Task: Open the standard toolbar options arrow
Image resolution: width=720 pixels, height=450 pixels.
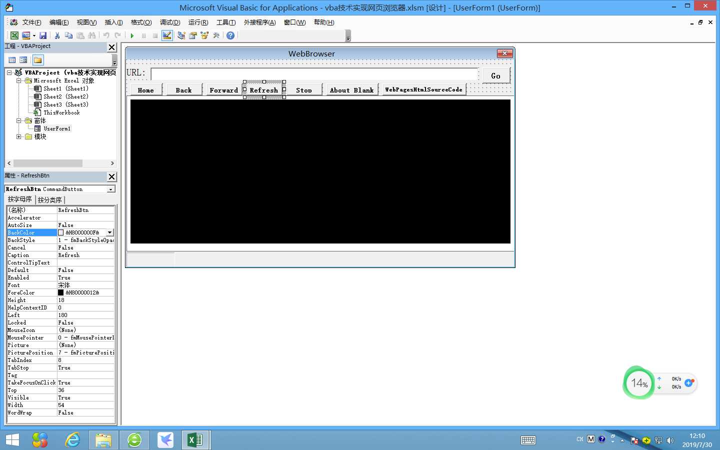Action: [x=348, y=36]
